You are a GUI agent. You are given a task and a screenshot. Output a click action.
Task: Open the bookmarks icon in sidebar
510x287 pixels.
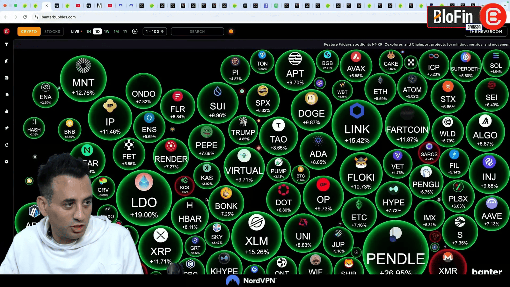pyautogui.click(x=6, y=61)
